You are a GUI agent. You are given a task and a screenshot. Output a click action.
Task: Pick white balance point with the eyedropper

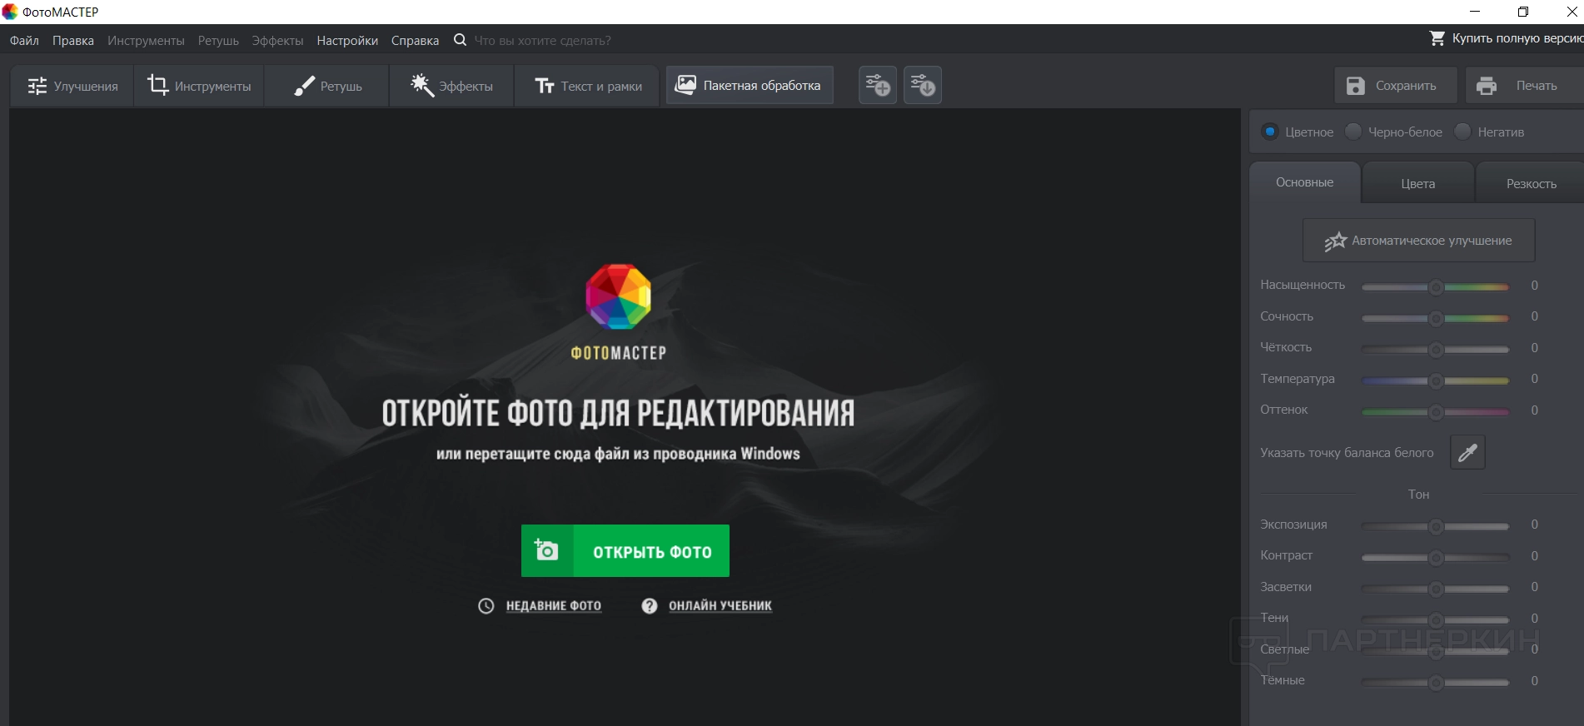click(1467, 452)
